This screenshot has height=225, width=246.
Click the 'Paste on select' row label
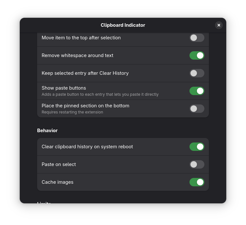(x=59, y=164)
